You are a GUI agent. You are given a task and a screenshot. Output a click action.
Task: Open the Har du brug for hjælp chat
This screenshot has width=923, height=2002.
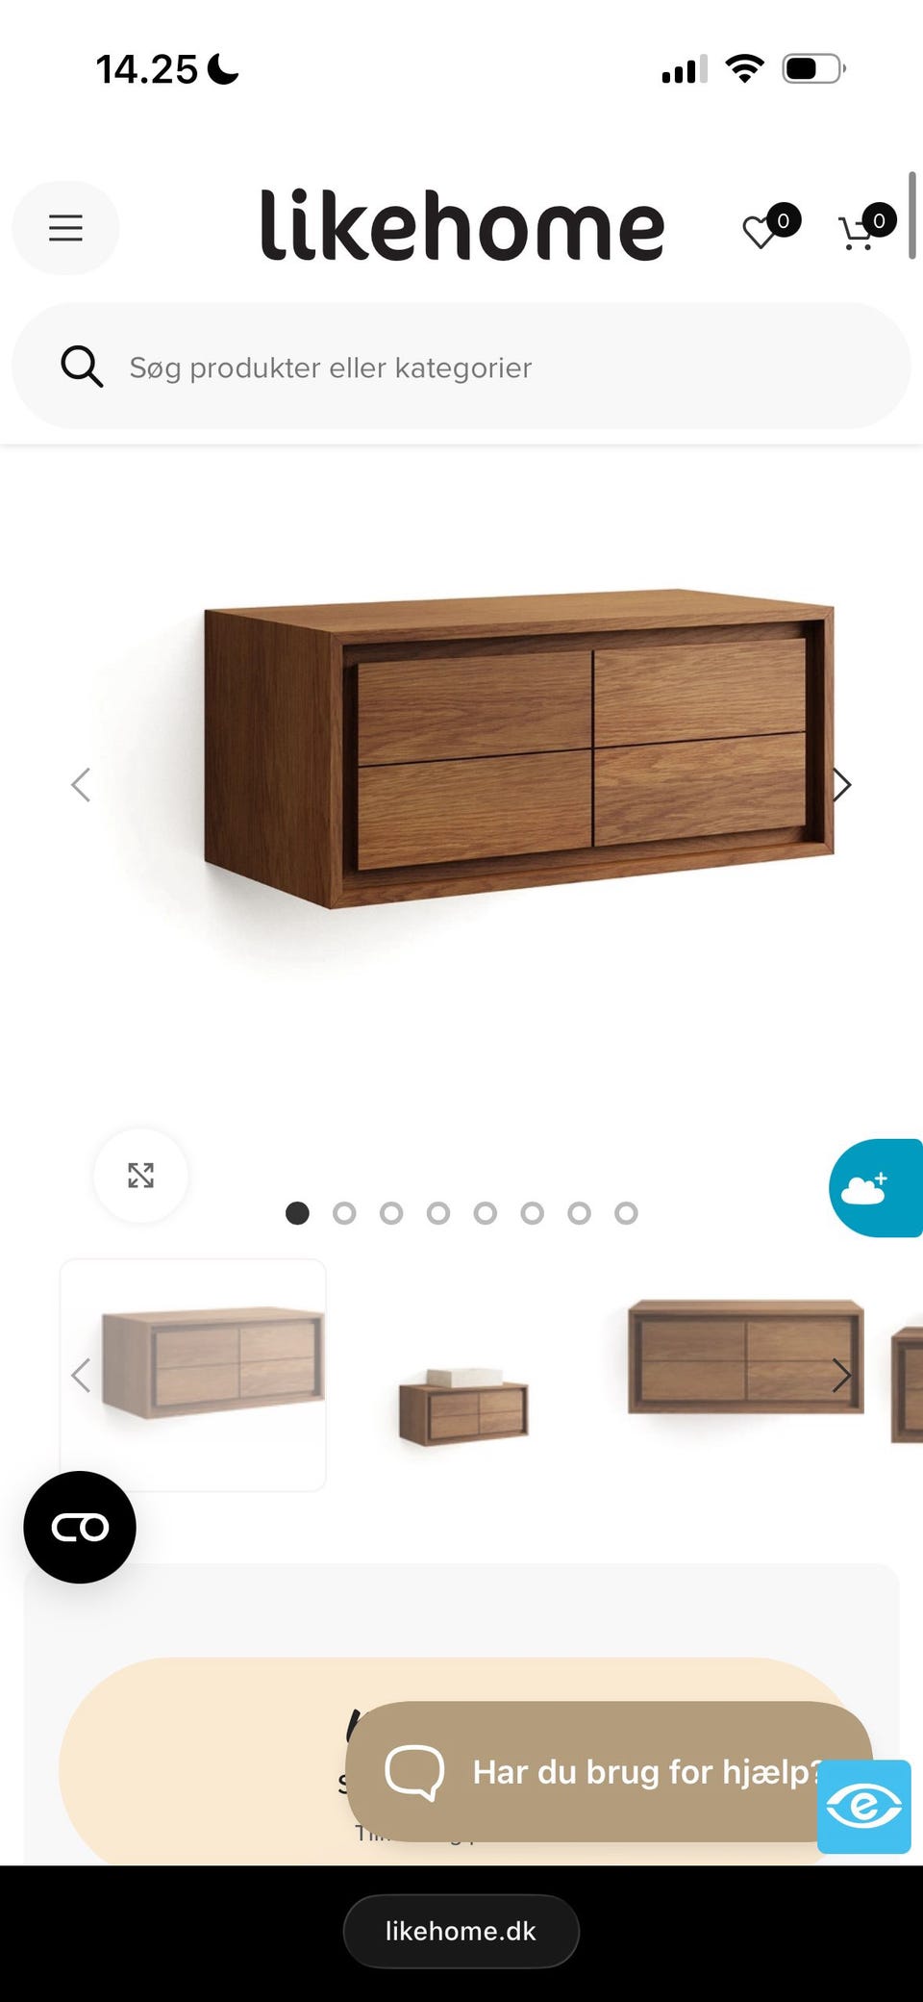pyautogui.click(x=609, y=1771)
